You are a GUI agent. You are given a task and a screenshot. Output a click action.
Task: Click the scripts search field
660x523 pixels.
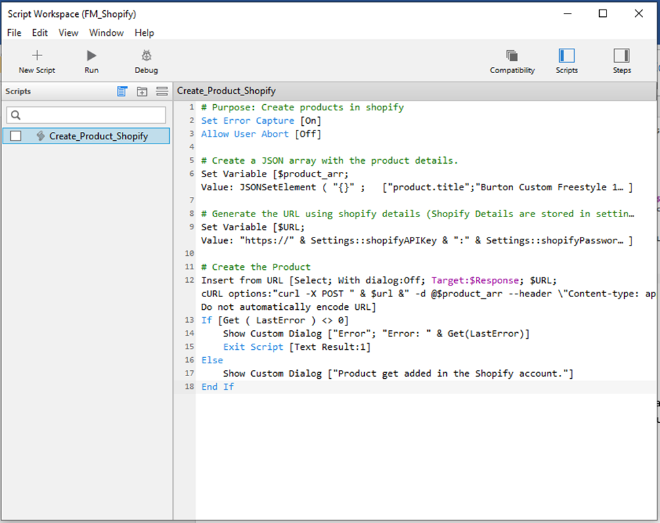[86, 115]
